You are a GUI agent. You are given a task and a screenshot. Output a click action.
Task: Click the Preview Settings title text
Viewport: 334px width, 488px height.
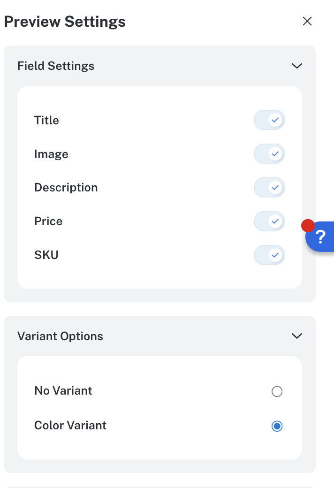[x=64, y=21]
